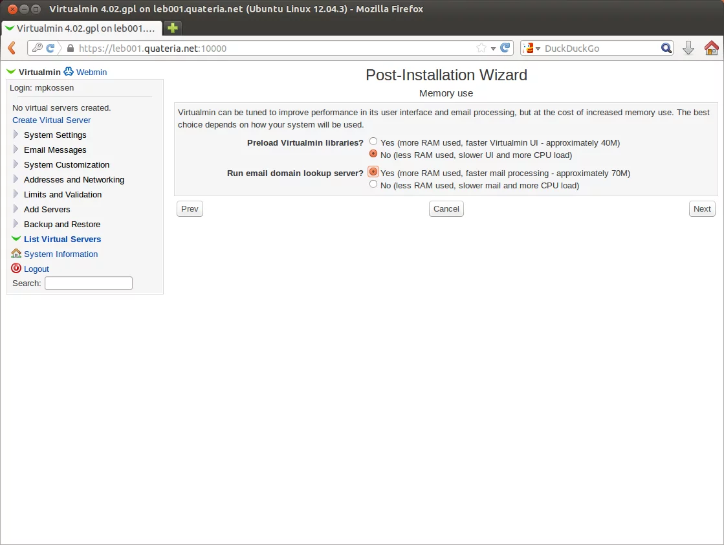724x545 pixels.
Task: Click the Prev wizard button
Action: click(x=190, y=209)
